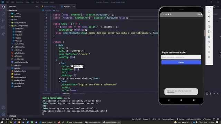Image resolution: width=221 pixels, height=124 pixels.
Task: Open the Explorer More Actions ellipsis
Action: [37, 7]
